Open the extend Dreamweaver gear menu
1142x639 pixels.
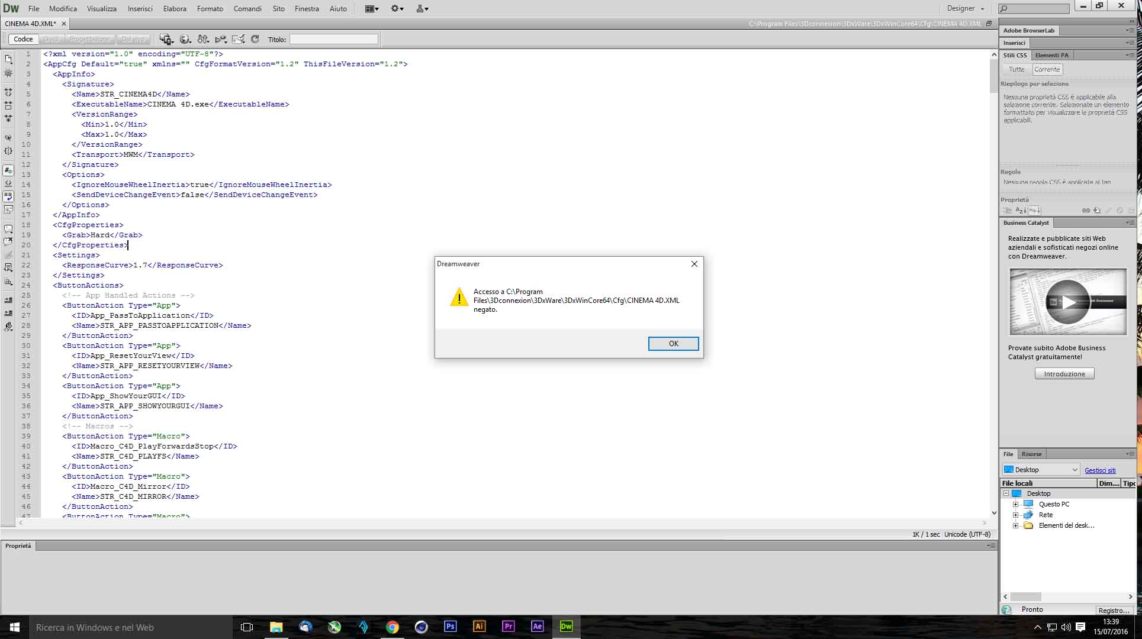click(x=397, y=9)
